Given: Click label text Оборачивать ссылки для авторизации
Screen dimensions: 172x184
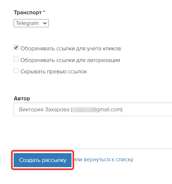Looking at the screenshot, I should click(70, 60).
